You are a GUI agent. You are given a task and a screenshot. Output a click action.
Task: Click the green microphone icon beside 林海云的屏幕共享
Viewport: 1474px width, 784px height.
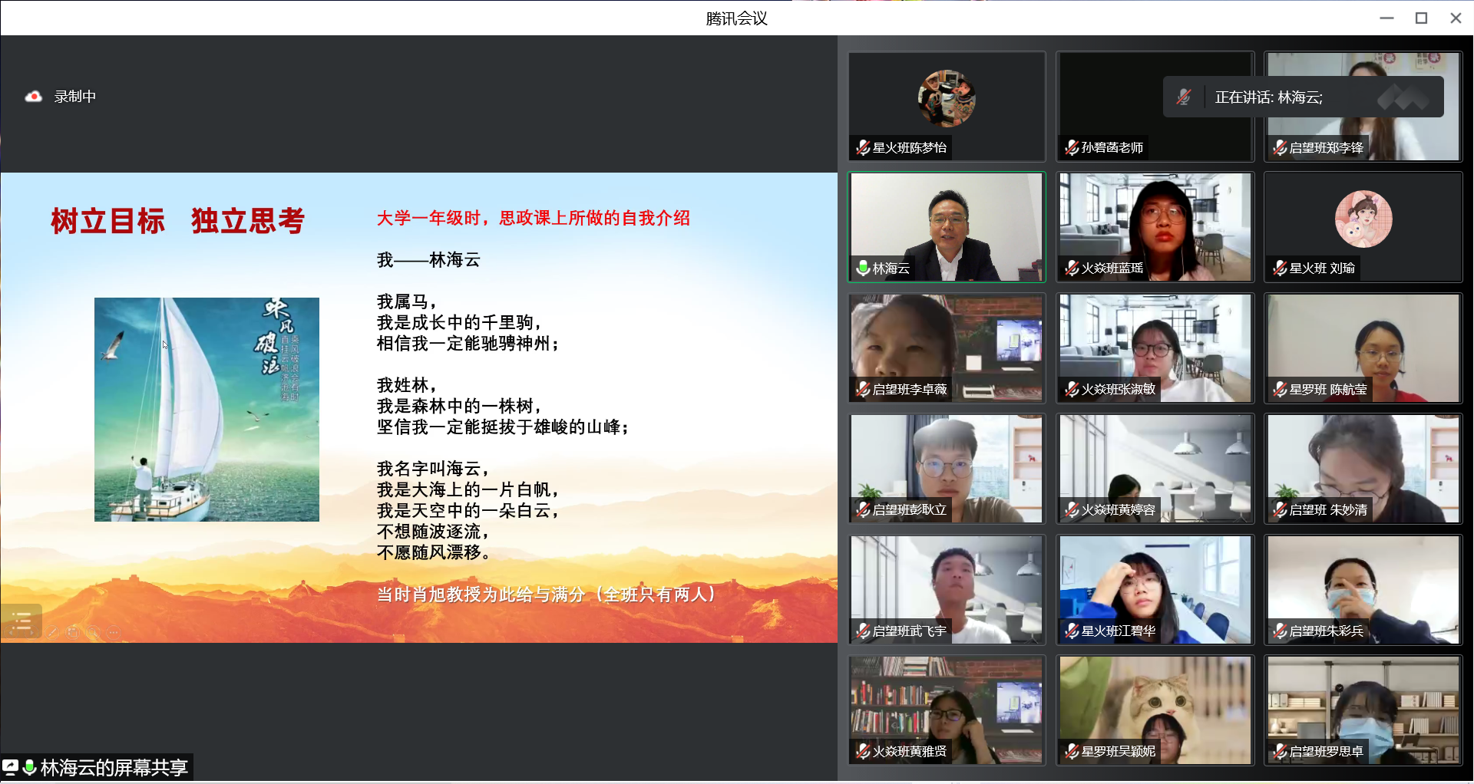pyautogui.click(x=30, y=767)
